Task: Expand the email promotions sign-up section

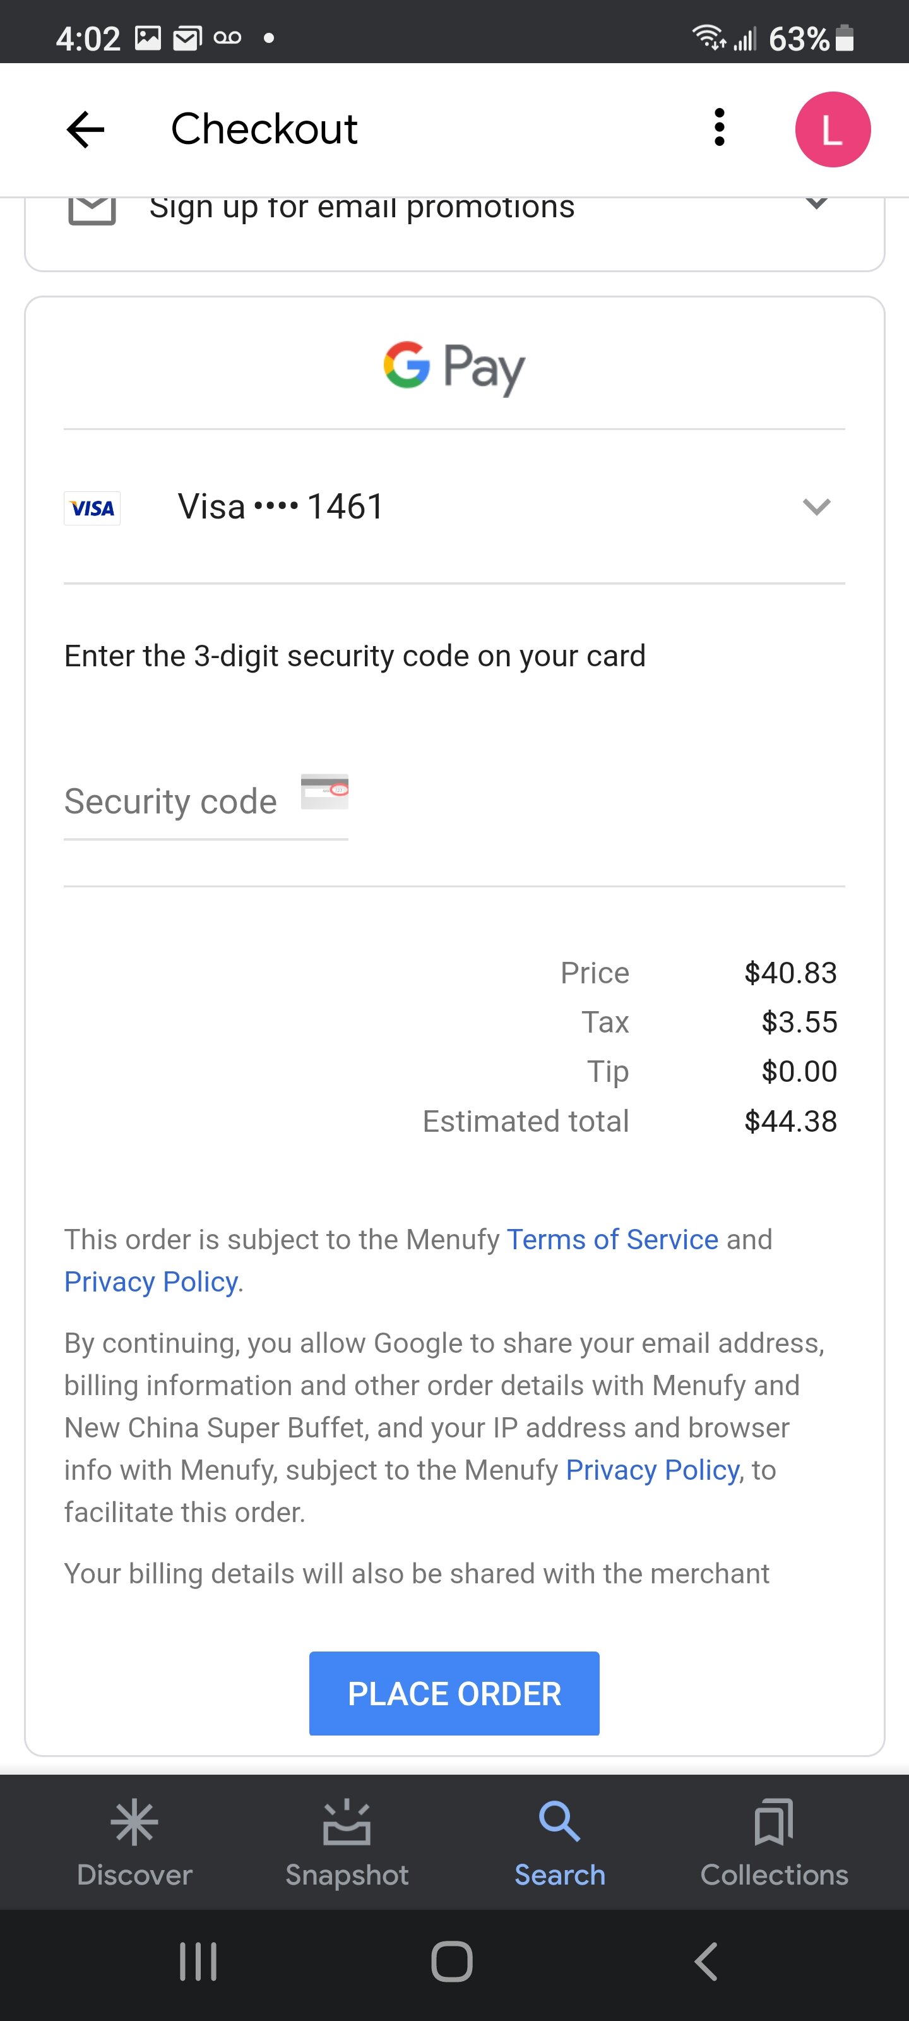Action: [816, 204]
